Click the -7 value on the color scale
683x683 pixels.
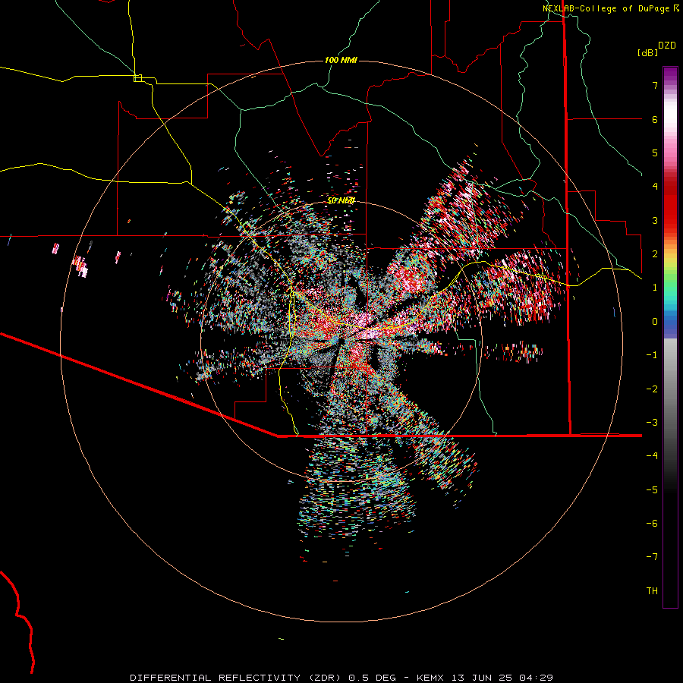point(652,557)
